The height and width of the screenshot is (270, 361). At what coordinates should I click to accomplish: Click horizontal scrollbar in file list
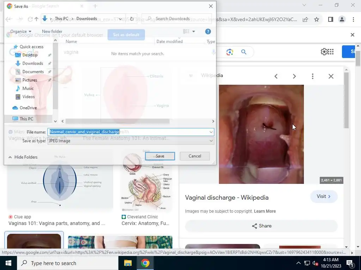point(117,121)
